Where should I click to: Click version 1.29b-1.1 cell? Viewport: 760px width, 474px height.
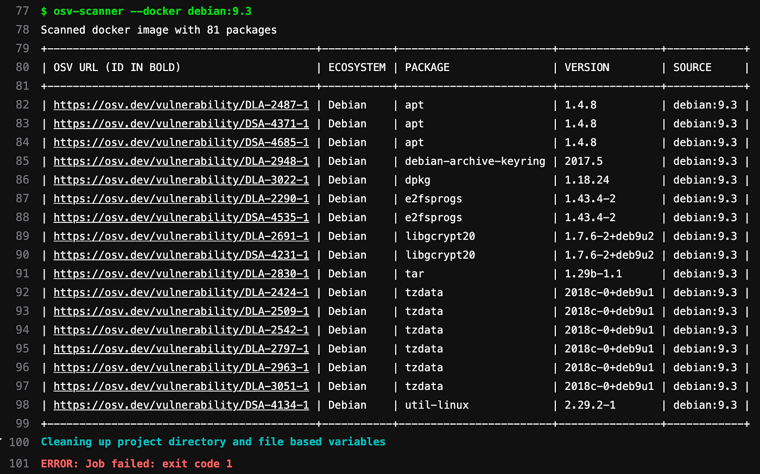tap(593, 273)
